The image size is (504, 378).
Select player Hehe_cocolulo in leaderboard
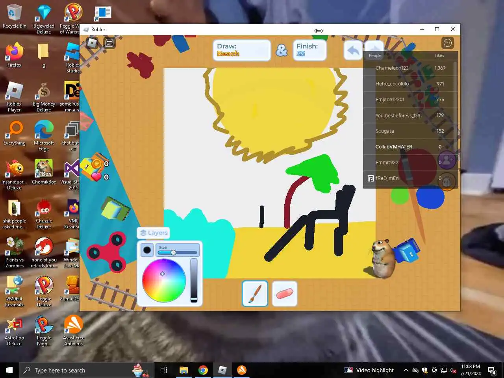coord(410,83)
